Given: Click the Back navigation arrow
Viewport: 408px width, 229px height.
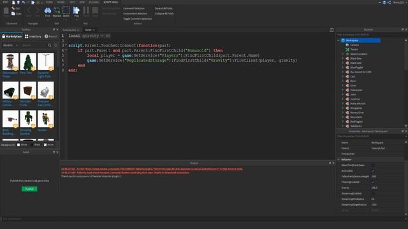Looking at the screenshot, I should pyautogui.click(x=29, y=10).
